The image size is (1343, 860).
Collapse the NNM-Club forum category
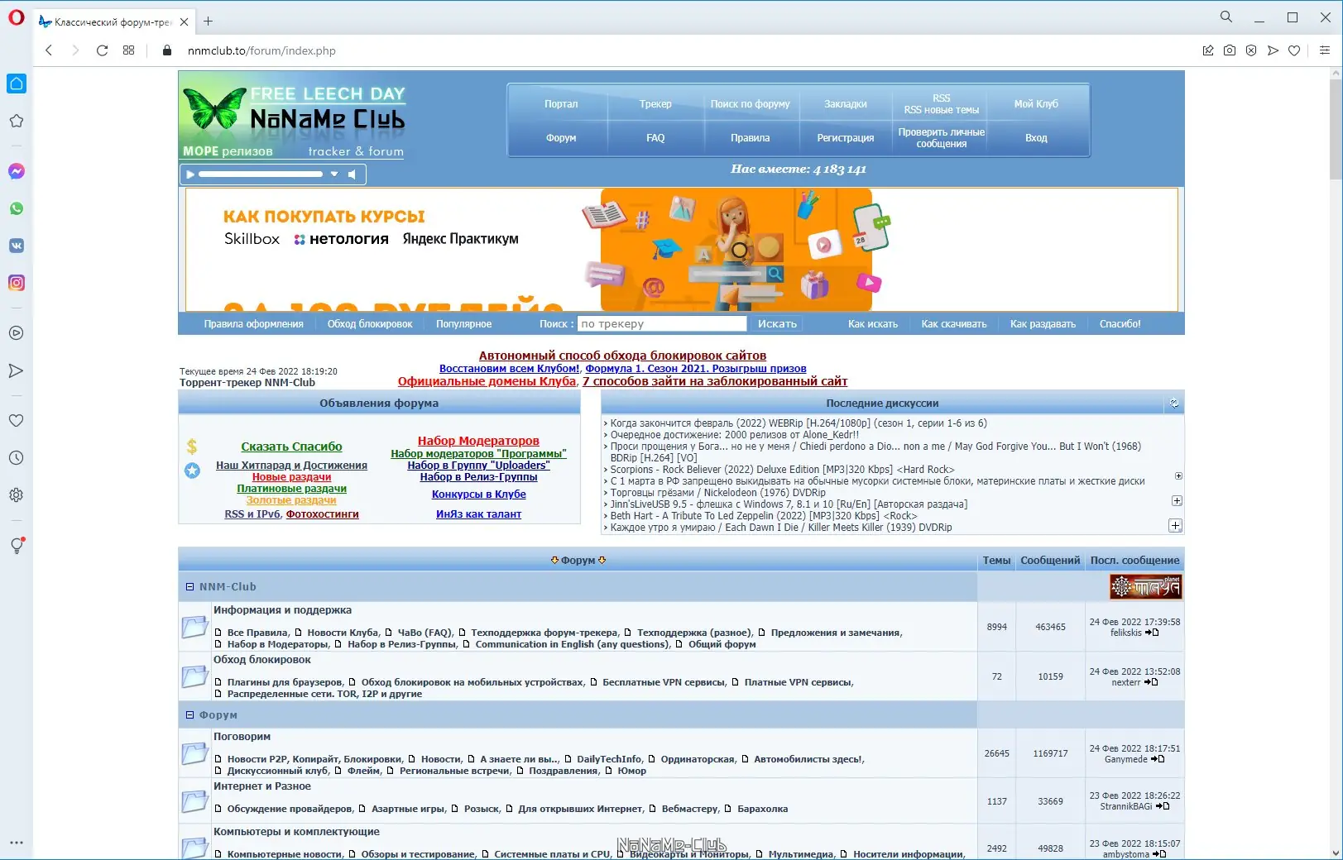[x=189, y=587]
